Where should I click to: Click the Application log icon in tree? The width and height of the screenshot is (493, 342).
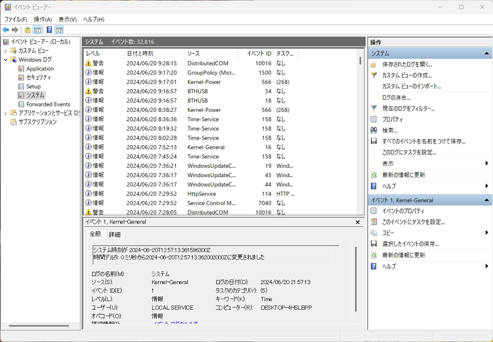coord(21,68)
